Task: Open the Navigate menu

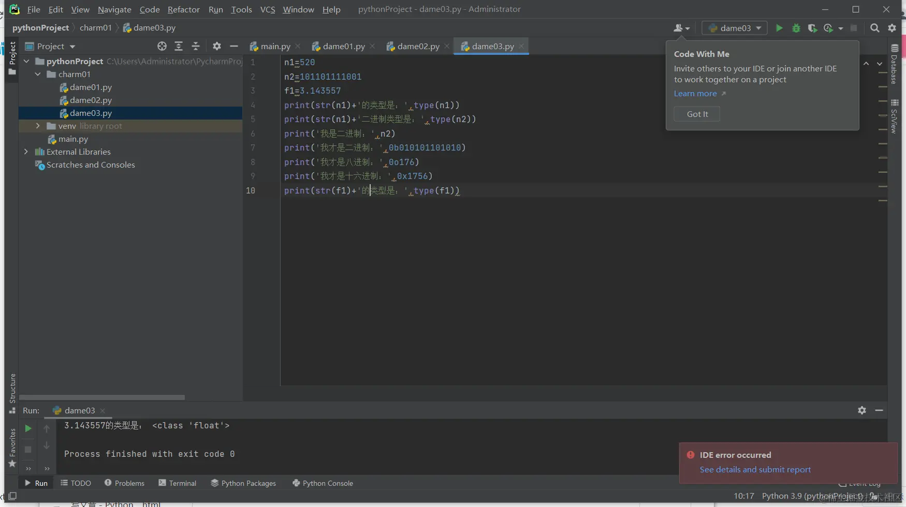Action: 114,9
